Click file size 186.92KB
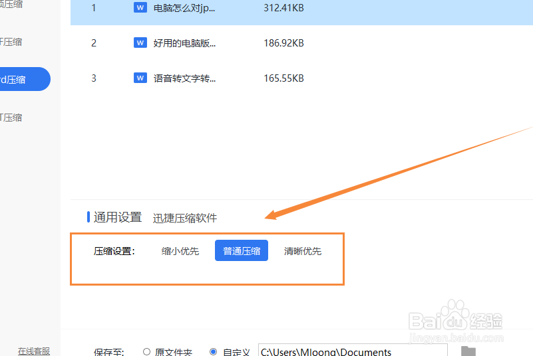The image size is (533, 356). 283,43
